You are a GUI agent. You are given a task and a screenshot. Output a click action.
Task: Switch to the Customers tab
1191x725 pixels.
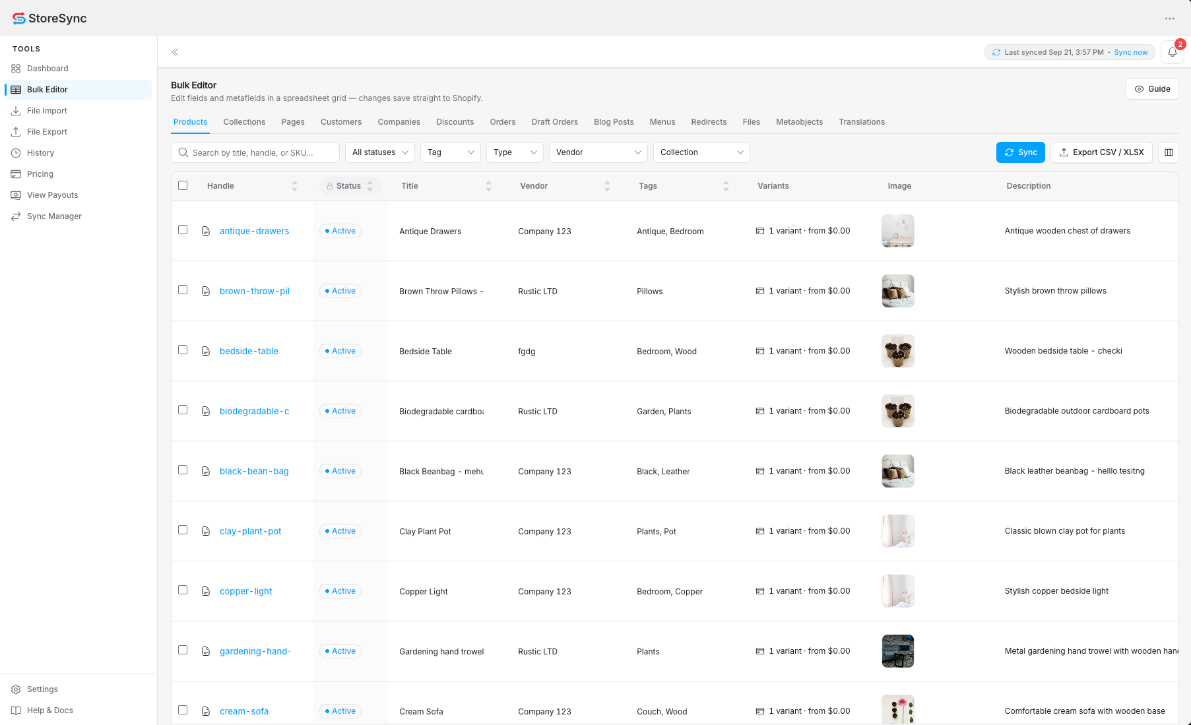341,122
